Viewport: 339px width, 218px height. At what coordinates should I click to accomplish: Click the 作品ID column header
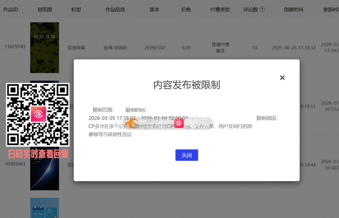[x=10, y=9]
